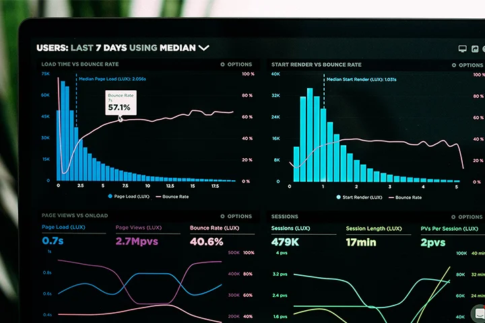Click the 57.1% bounce rate tooltip
The image size is (485, 323).
pos(121,103)
